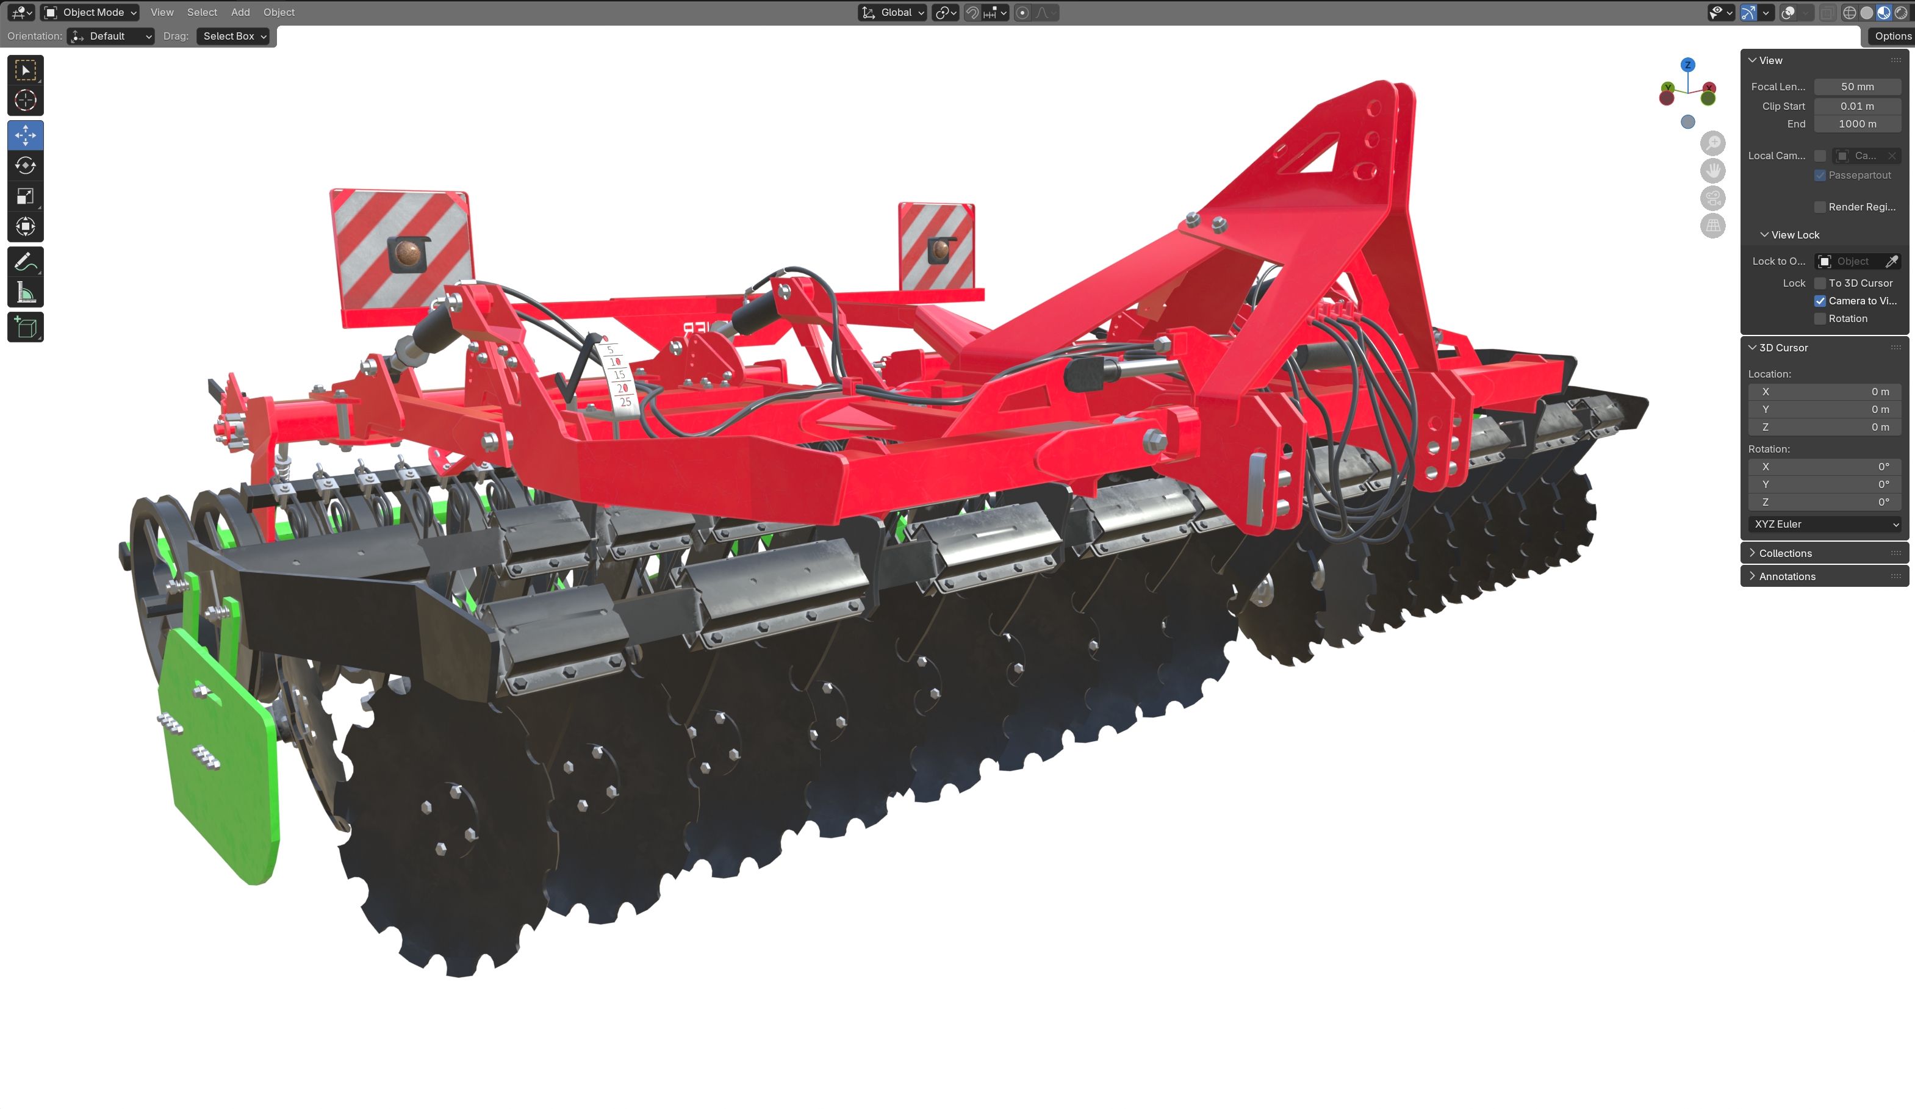Click the Options button
The image size is (1915, 1109).
(1891, 36)
